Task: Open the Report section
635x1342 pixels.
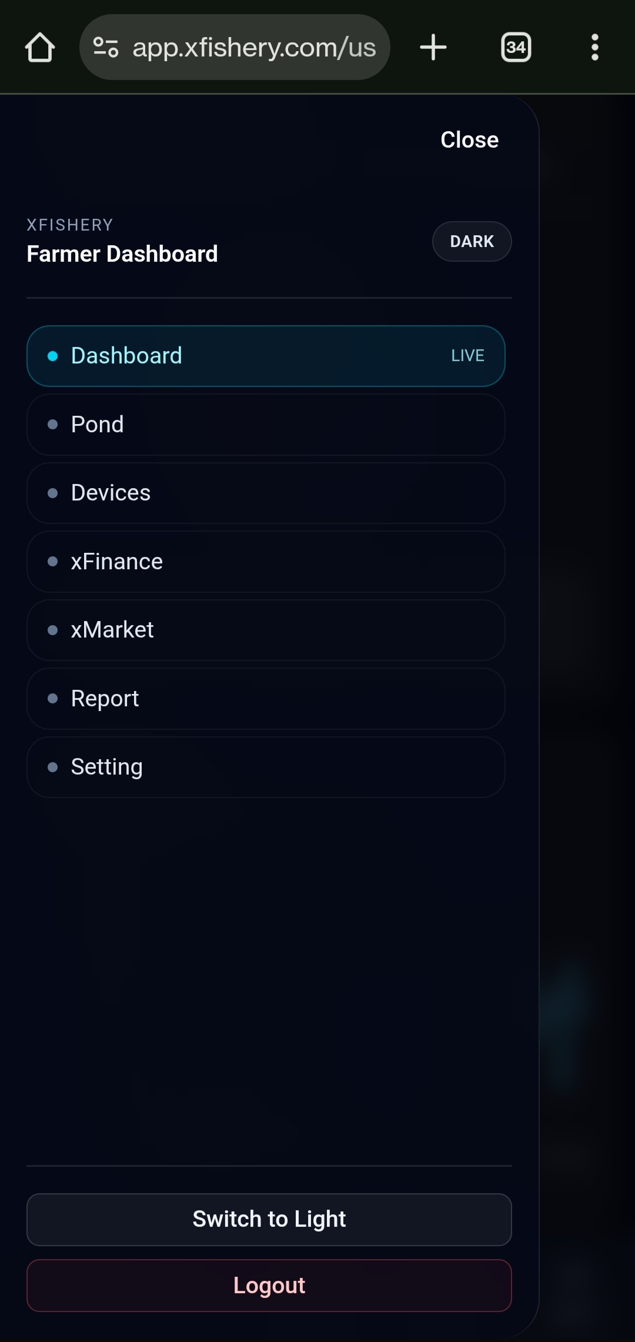Action: pos(266,699)
